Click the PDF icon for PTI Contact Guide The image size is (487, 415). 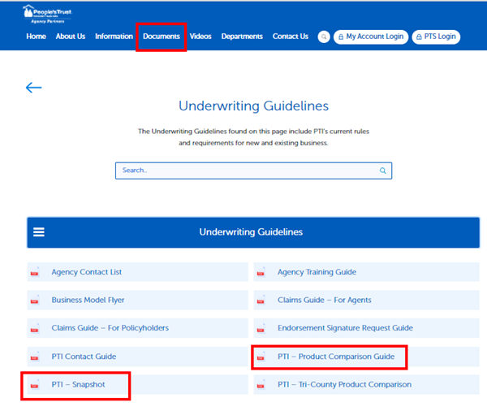(35, 357)
